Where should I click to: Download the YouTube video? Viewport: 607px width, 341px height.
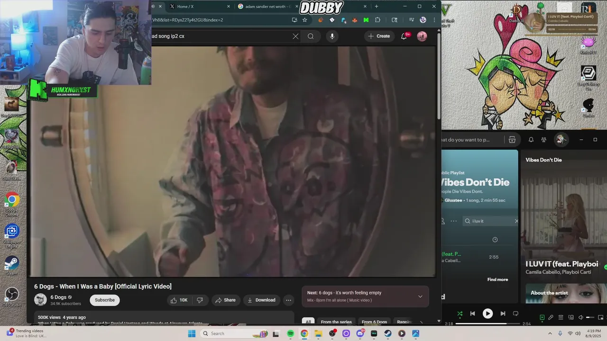coord(261,300)
